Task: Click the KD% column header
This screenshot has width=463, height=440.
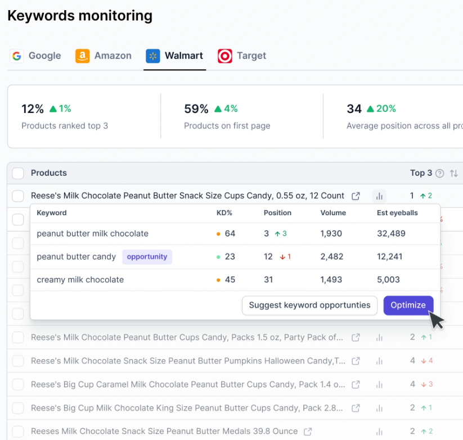Action: click(224, 213)
